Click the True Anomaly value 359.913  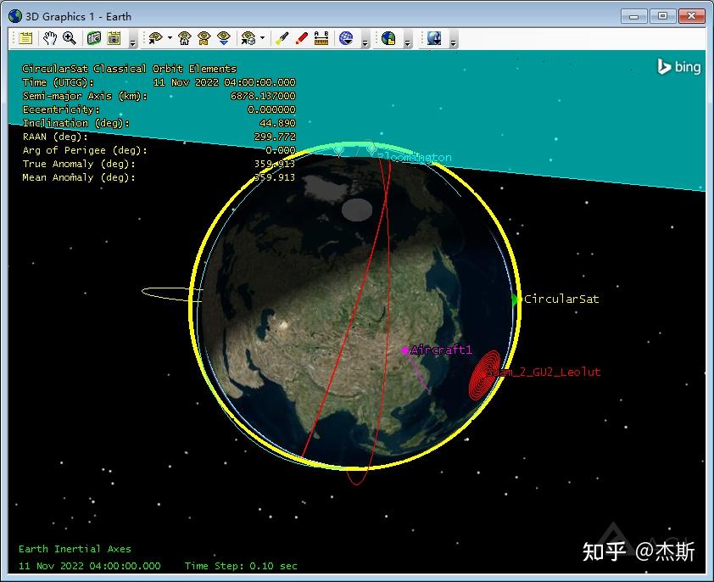pyautogui.click(x=275, y=164)
